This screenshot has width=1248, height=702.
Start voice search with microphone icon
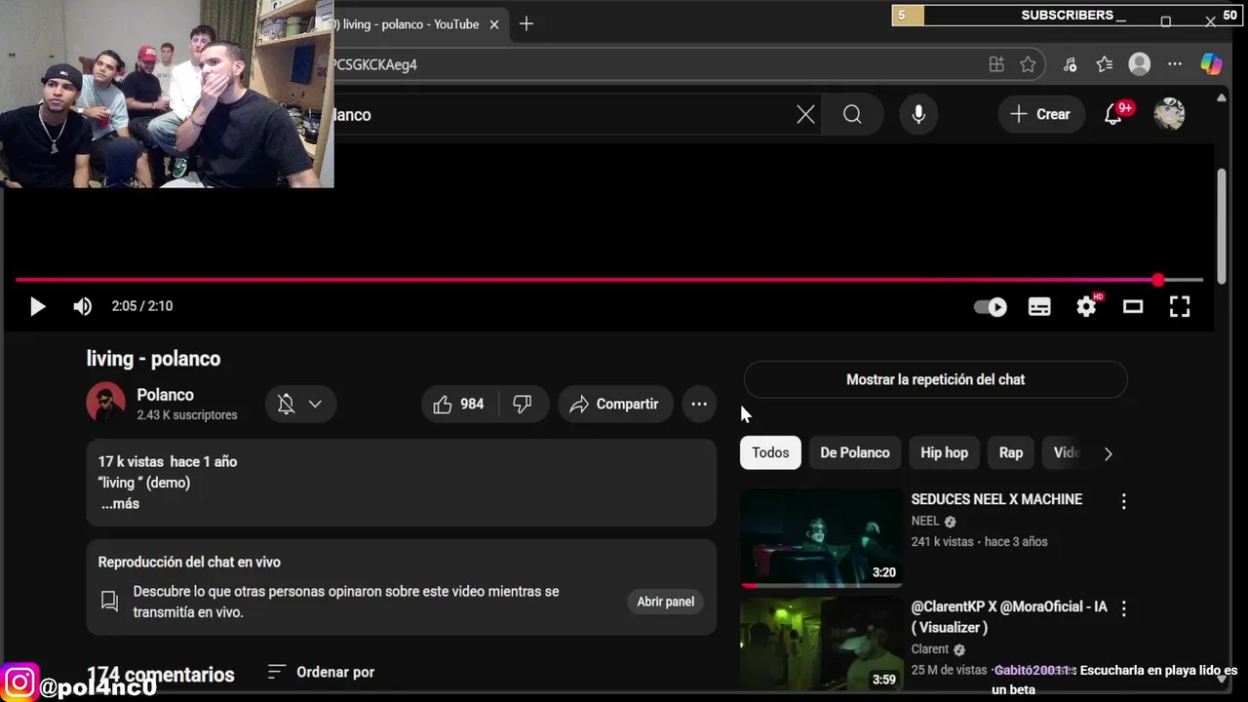(918, 114)
